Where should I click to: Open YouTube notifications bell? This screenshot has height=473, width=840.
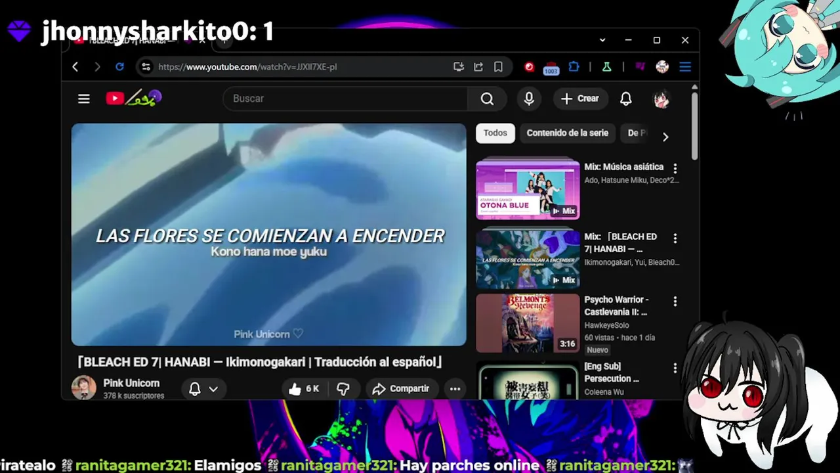pyautogui.click(x=626, y=99)
